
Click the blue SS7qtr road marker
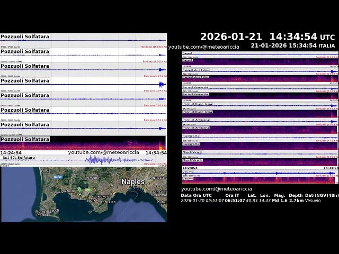[58, 177]
